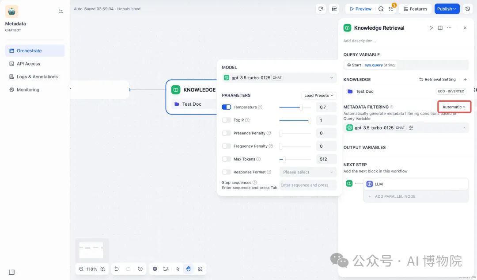Image resolution: width=477 pixels, height=280 pixels.
Task: Adjust the Max Tokens slider
Action: coord(295,159)
